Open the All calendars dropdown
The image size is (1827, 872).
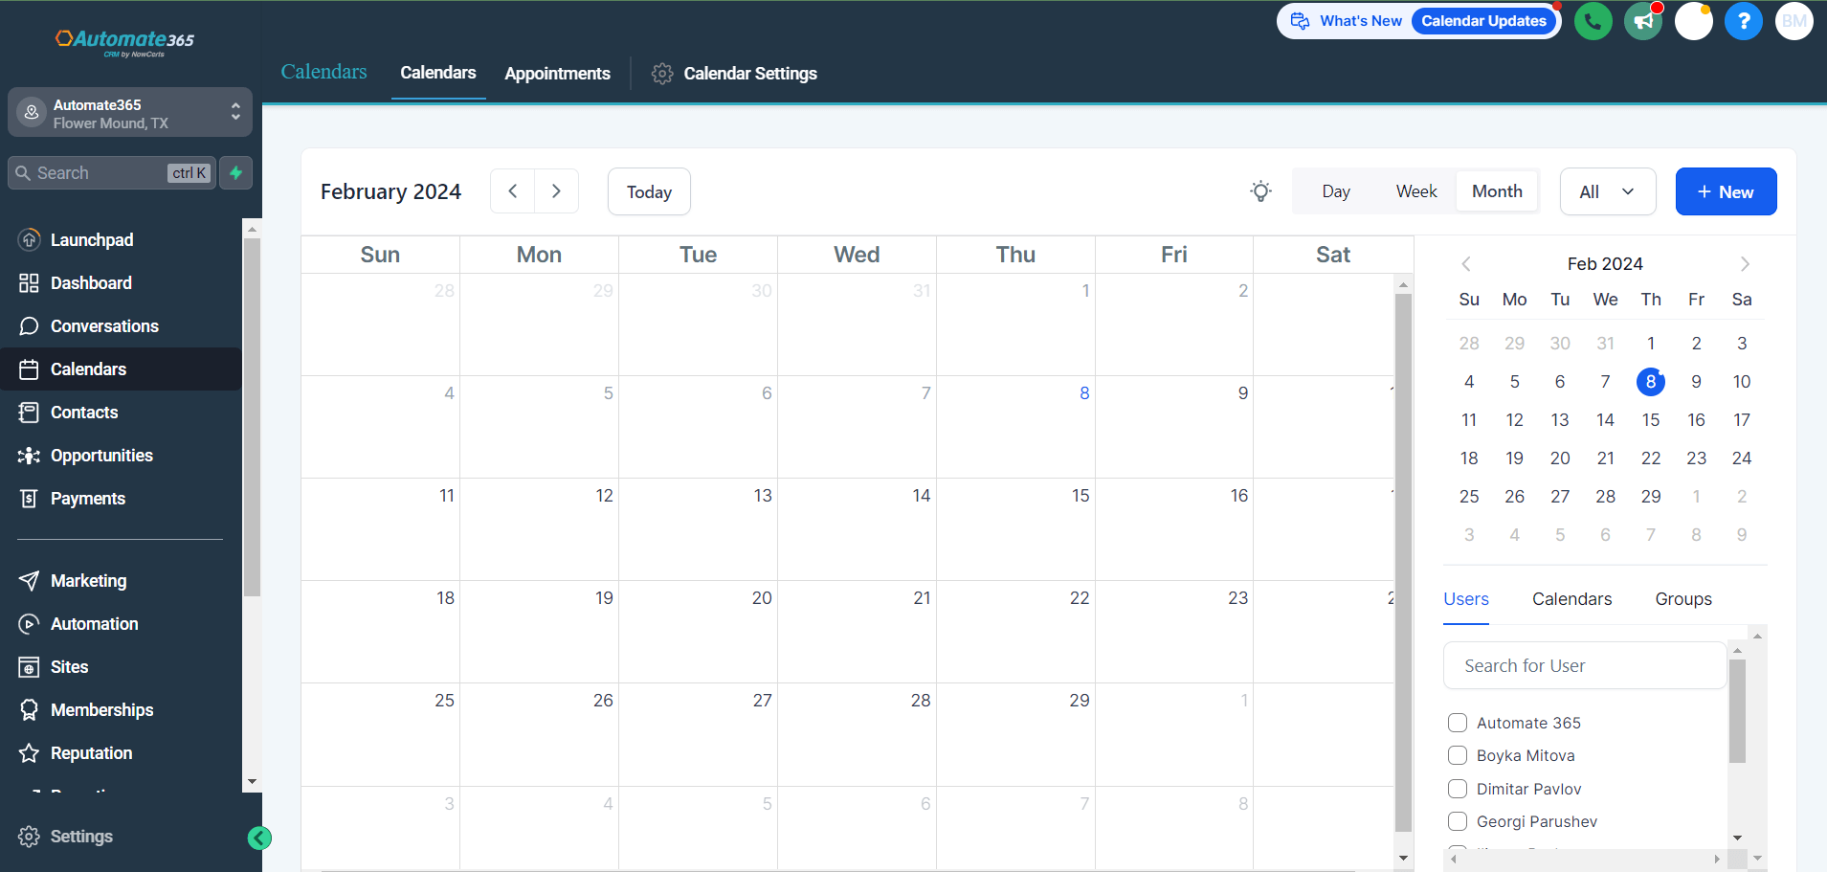[1607, 191]
